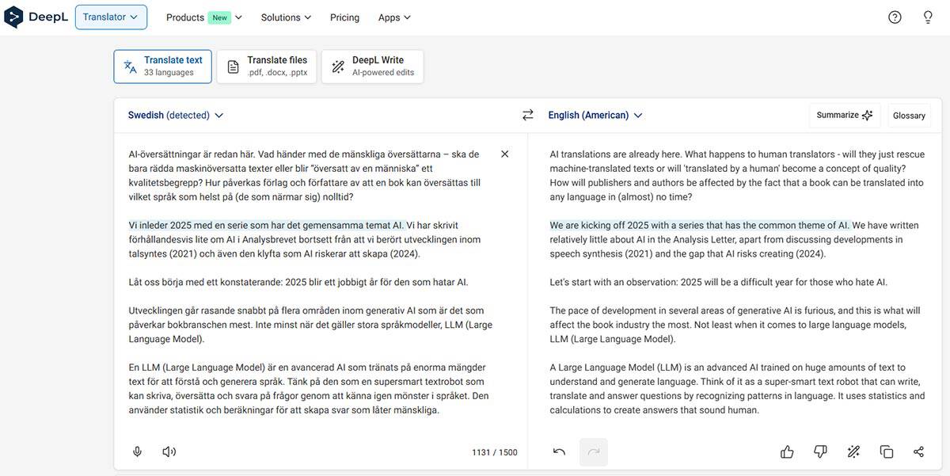Open the Translator product dropdown
This screenshot has width=950, height=476.
111,17
